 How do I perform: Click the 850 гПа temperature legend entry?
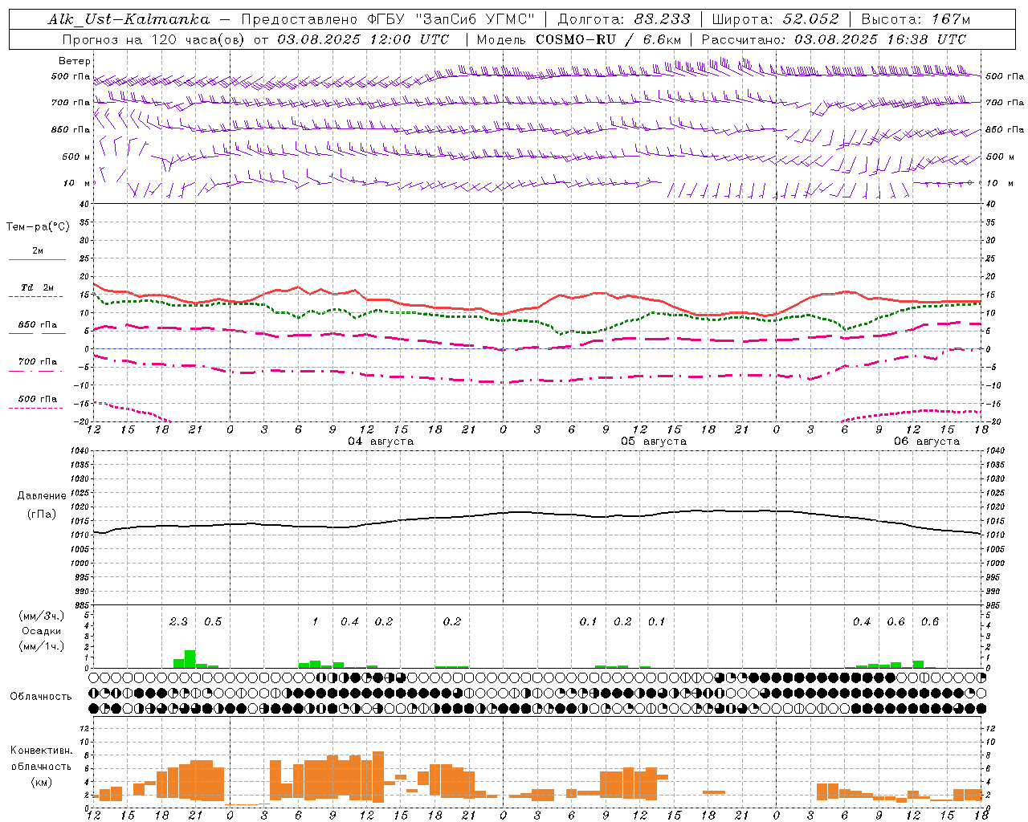click(x=37, y=325)
